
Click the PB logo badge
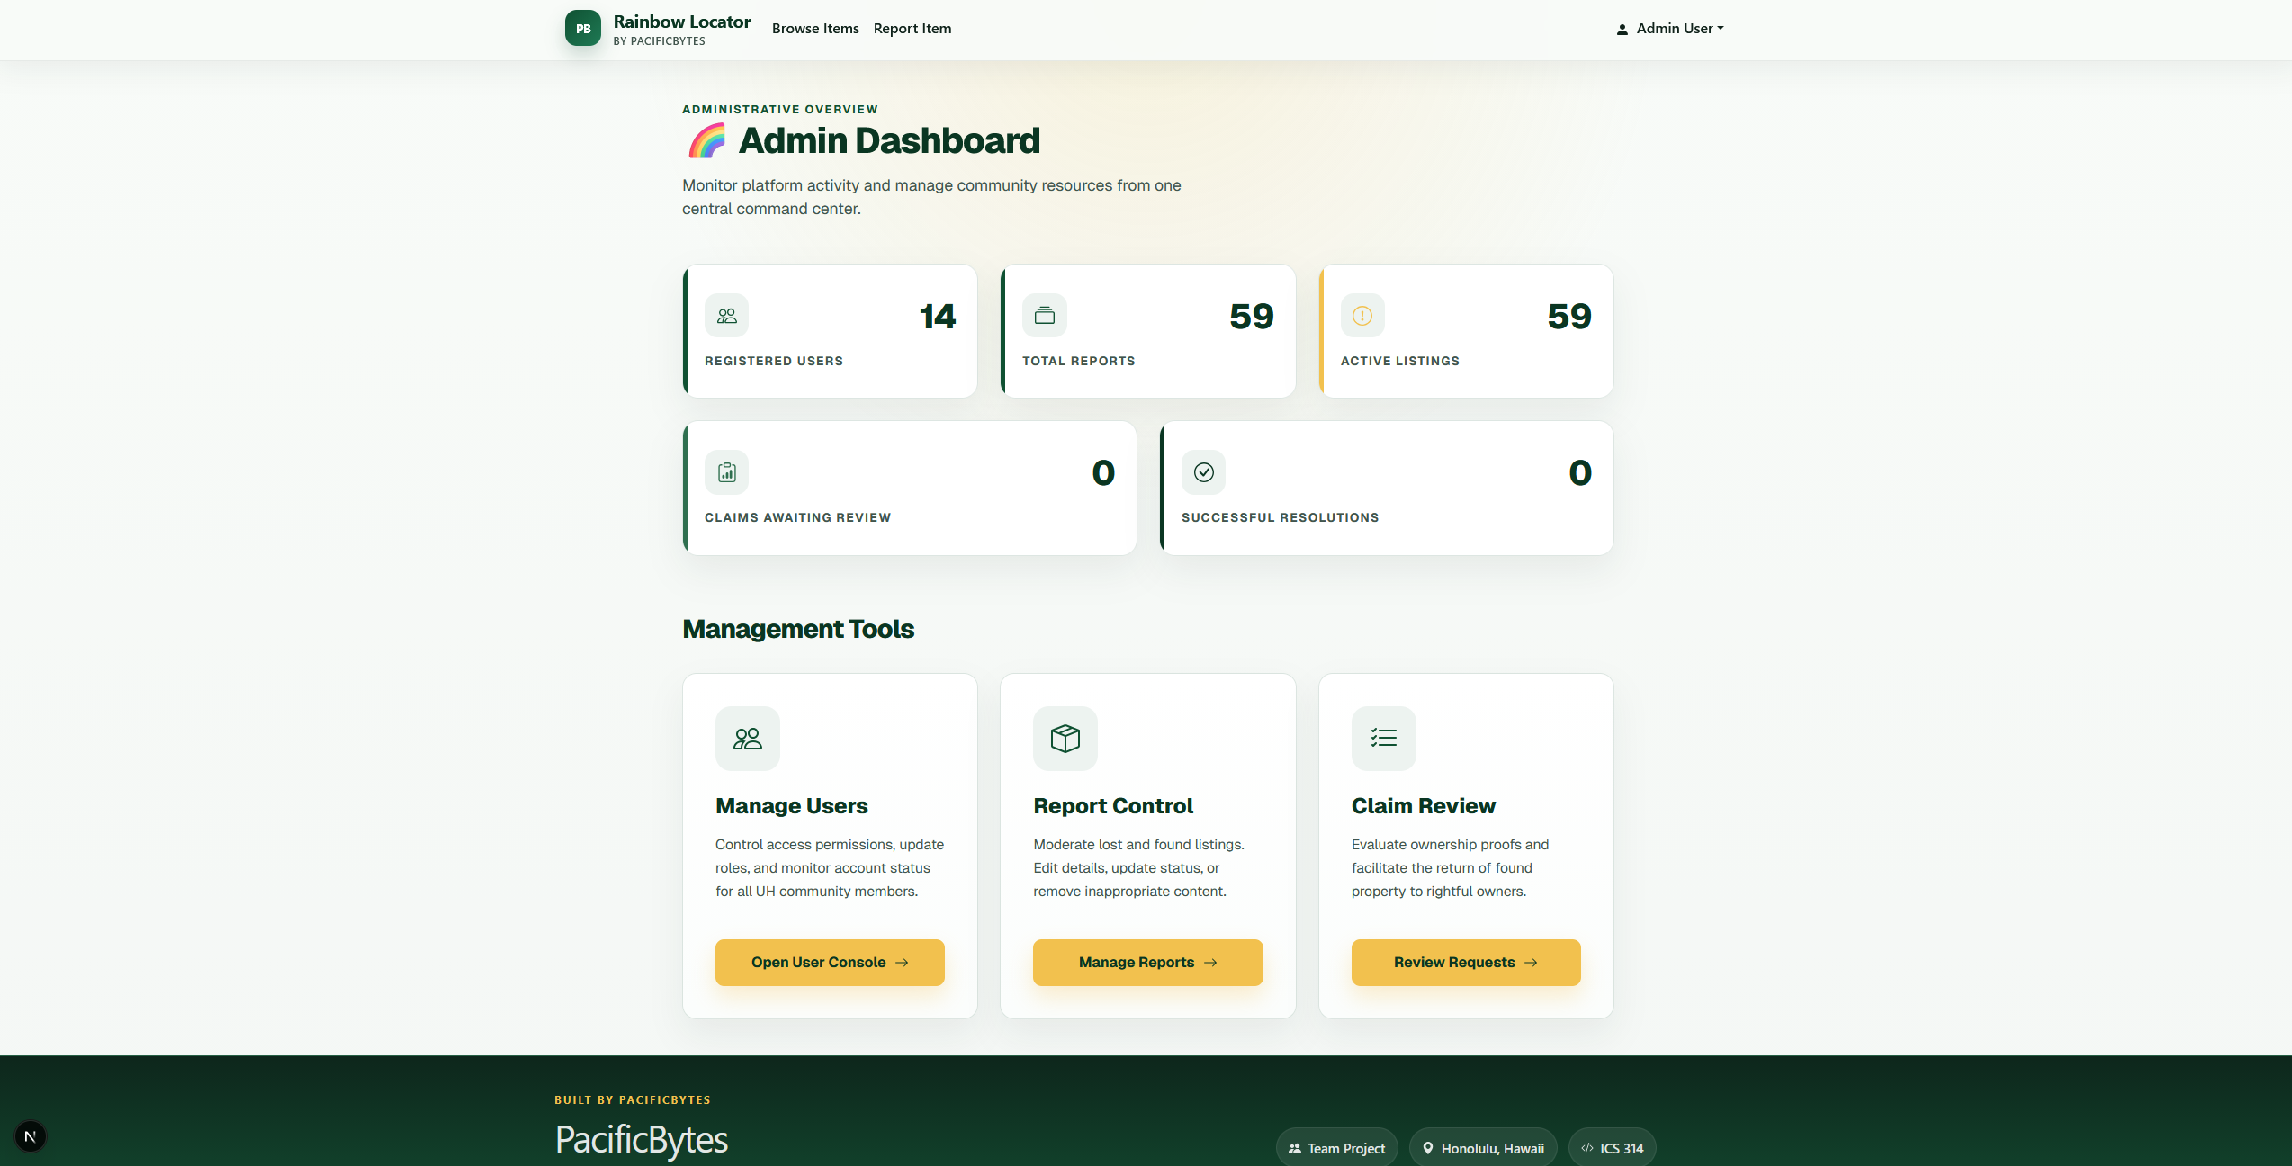pos(582,29)
